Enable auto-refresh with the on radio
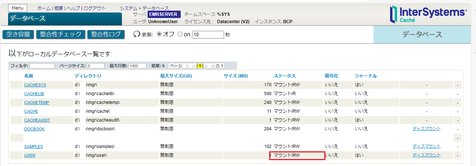The height and width of the screenshot is (166, 476). click(180, 34)
